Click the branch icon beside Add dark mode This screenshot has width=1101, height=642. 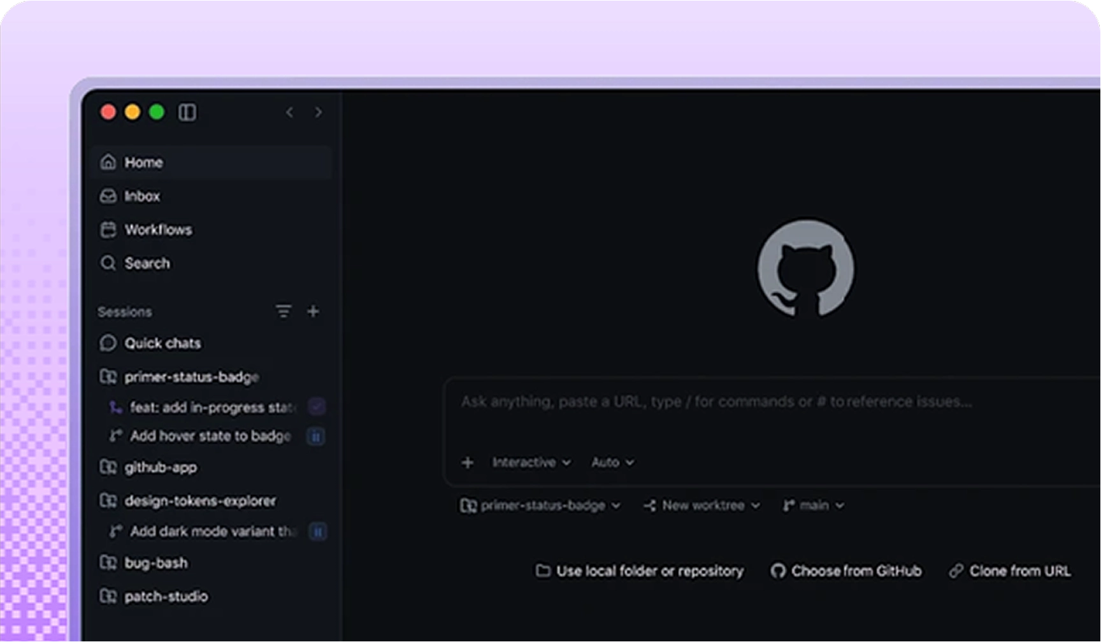(x=115, y=531)
